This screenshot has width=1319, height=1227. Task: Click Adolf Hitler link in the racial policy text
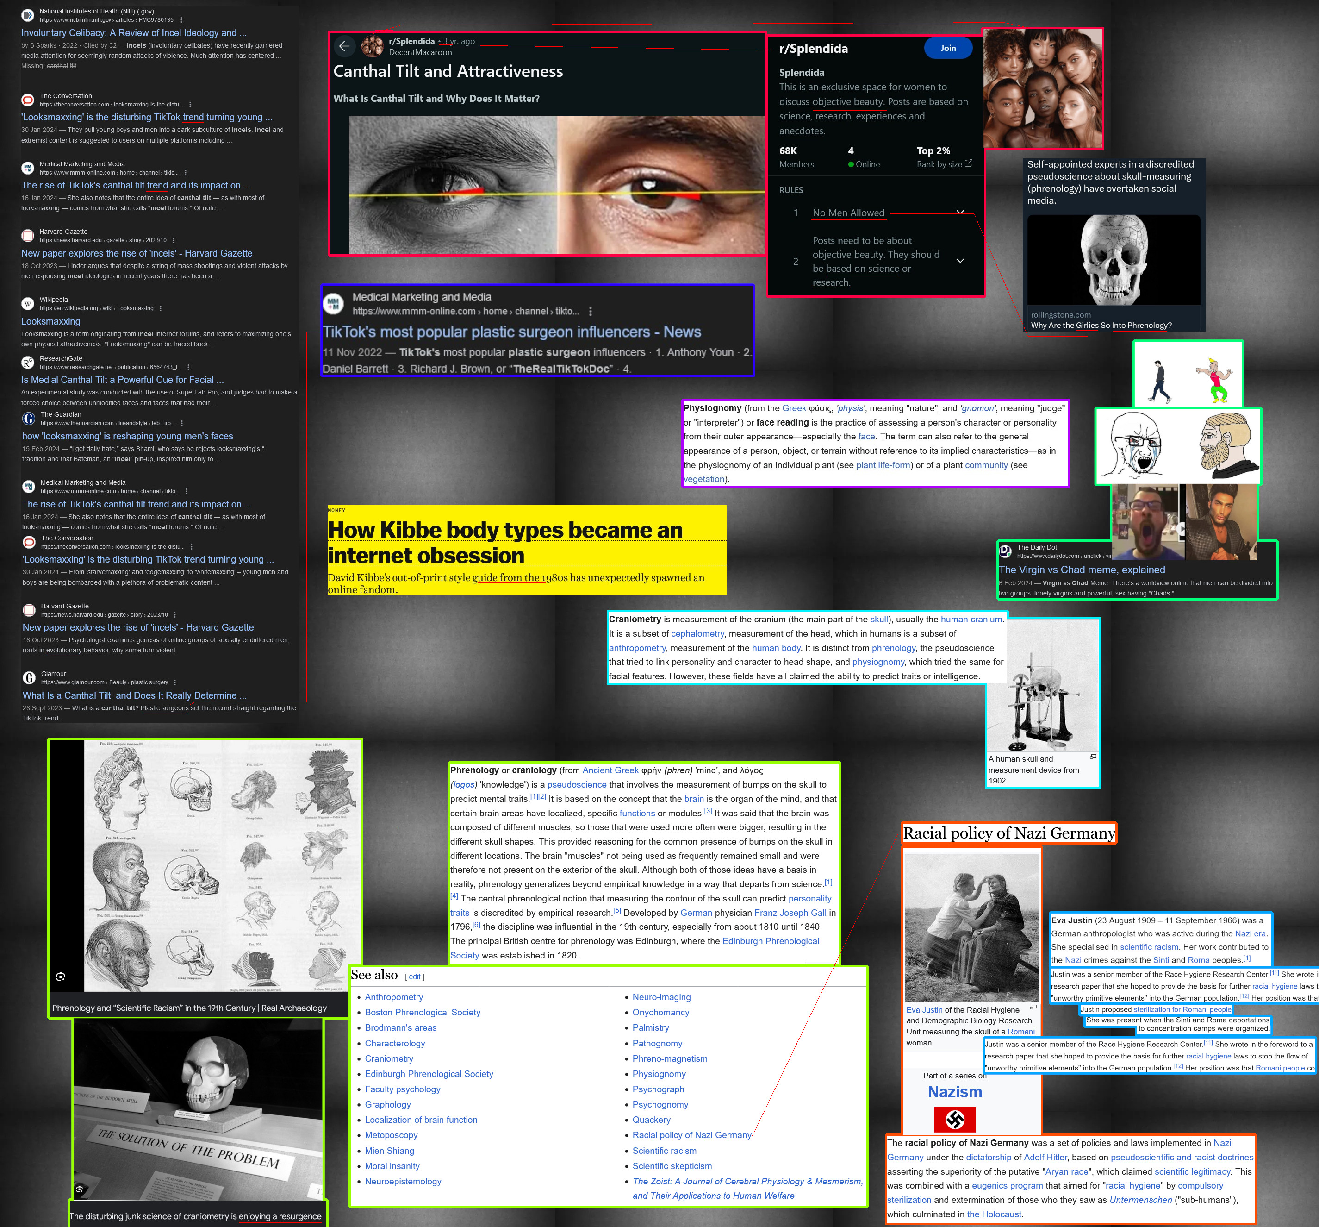click(1044, 1157)
